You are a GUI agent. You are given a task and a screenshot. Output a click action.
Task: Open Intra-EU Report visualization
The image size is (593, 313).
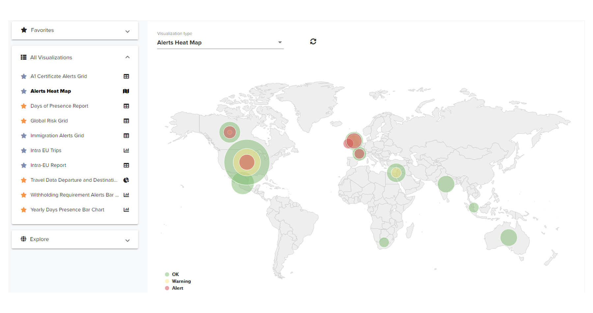coord(48,165)
